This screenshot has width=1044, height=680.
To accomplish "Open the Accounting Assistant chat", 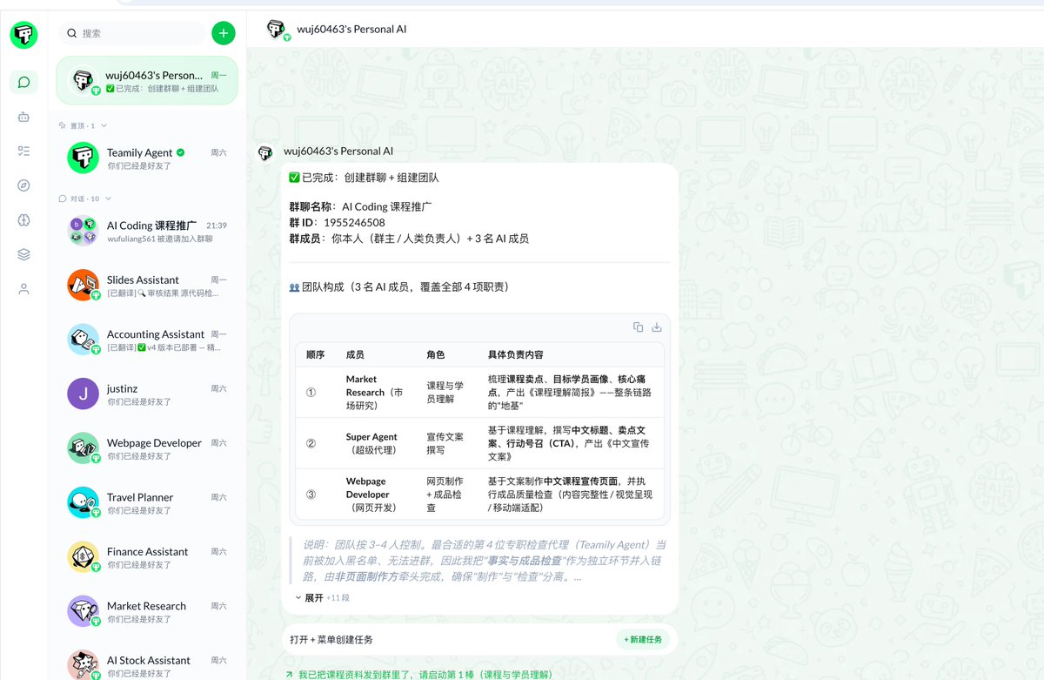I will pyautogui.click(x=147, y=340).
